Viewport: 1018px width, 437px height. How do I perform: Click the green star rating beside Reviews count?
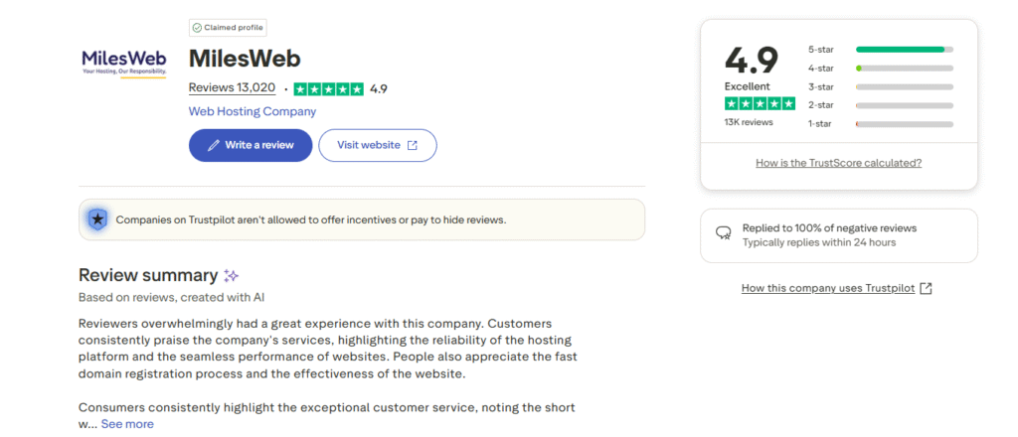point(328,88)
